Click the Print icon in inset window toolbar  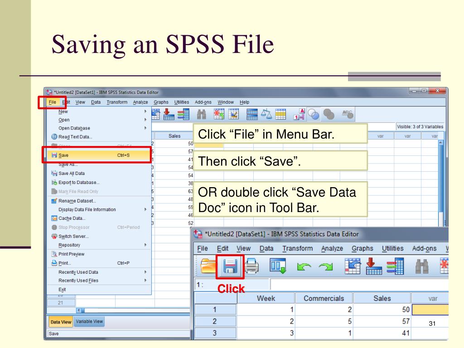tap(252, 266)
